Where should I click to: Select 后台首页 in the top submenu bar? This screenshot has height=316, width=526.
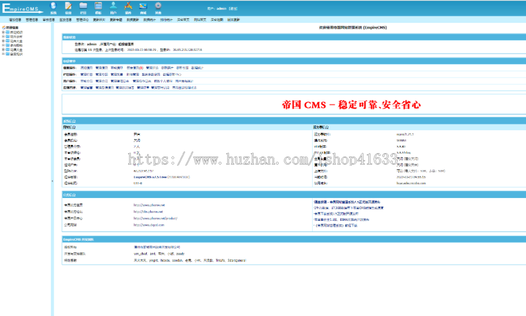[x=183, y=20]
